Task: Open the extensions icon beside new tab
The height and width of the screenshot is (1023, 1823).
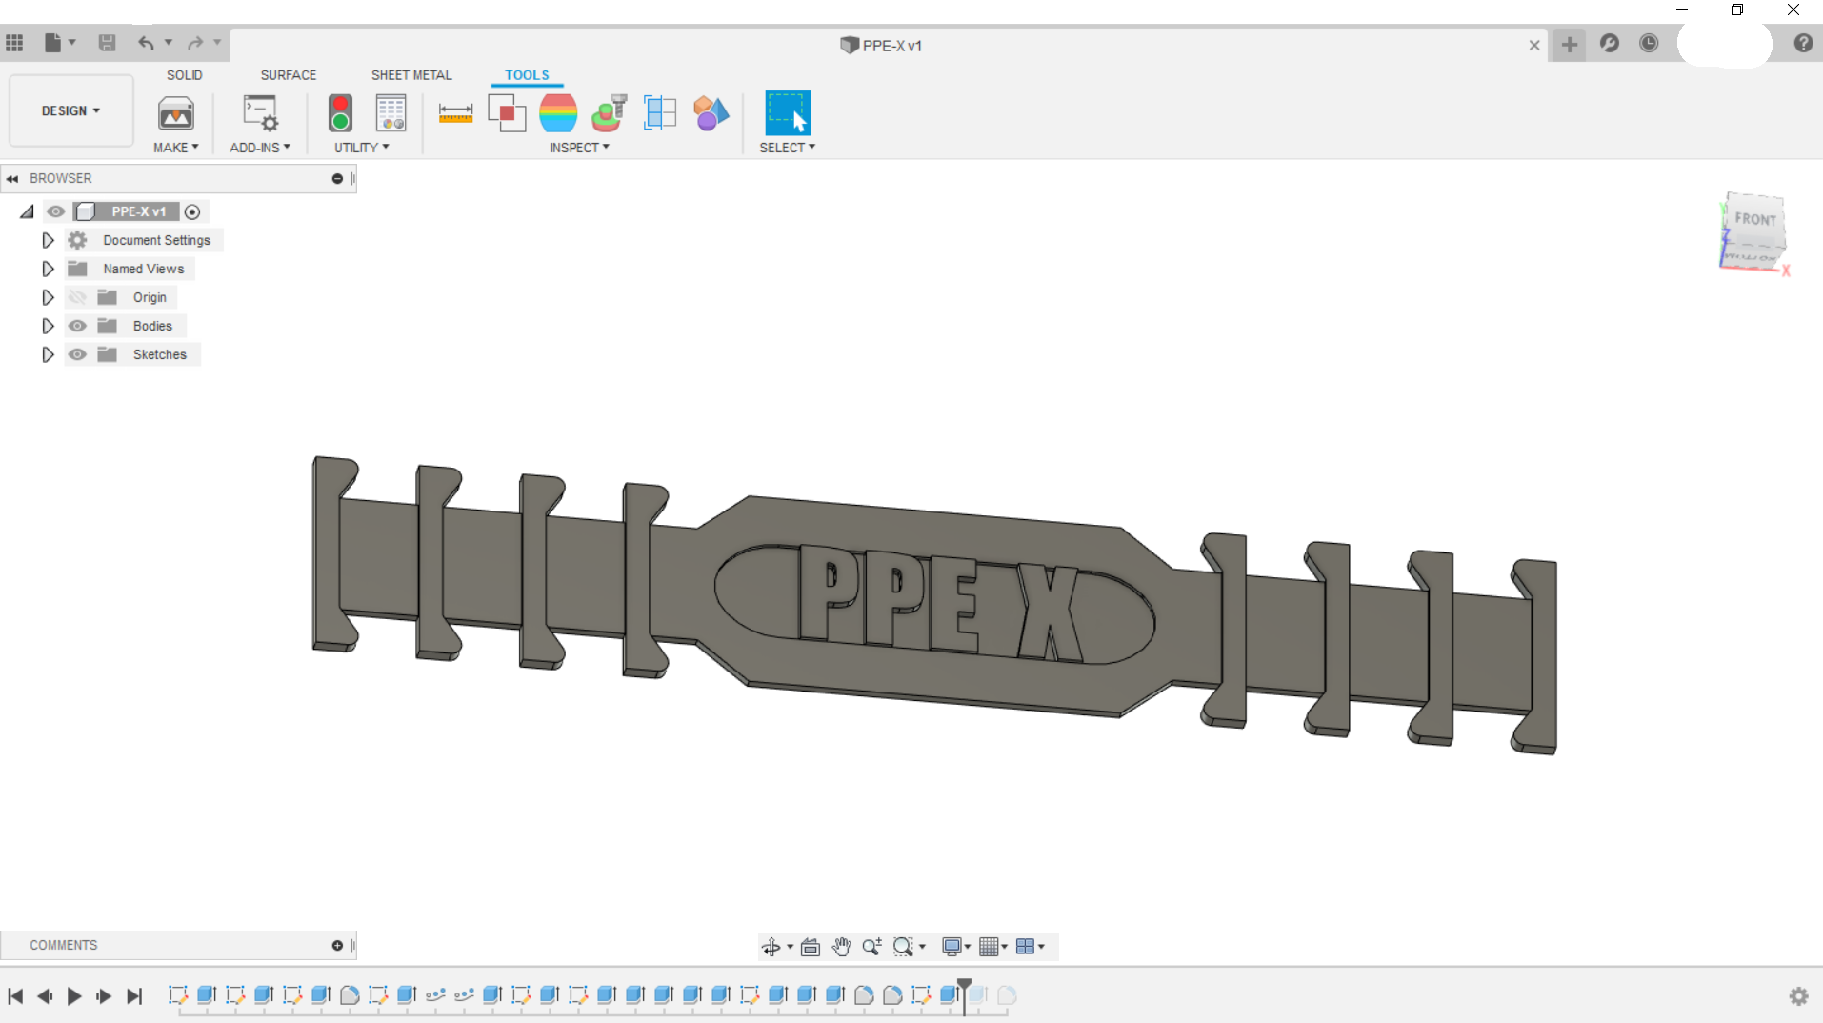Action: [x=1610, y=44]
